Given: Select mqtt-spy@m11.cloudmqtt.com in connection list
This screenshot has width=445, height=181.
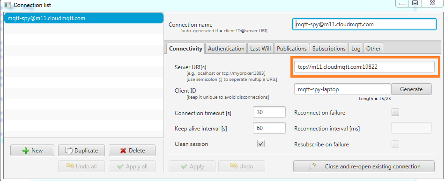Looking at the screenshot, I should [84, 18].
